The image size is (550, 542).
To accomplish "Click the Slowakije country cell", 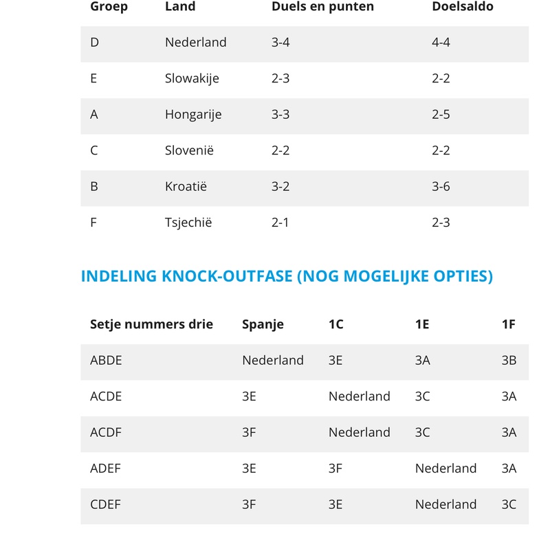I will (192, 78).
